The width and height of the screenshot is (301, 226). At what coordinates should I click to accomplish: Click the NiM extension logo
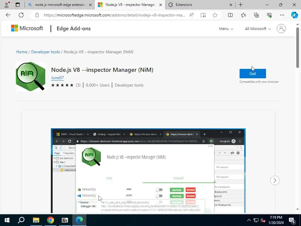coord(31,76)
